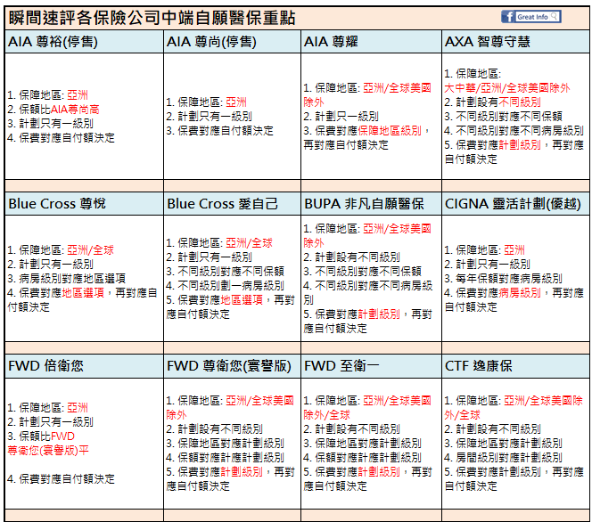This screenshot has height=522, width=592.
Task: Click red 計劃級別 under BUPA
Action: click(379, 314)
